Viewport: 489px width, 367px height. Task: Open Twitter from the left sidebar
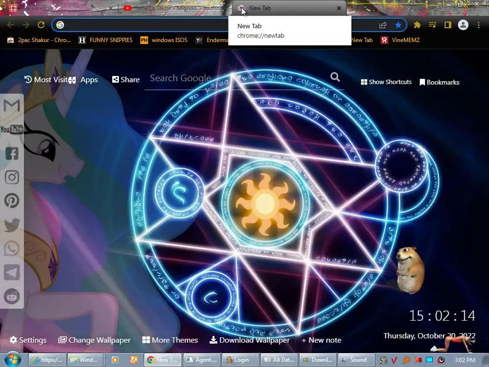(x=11, y=225)
